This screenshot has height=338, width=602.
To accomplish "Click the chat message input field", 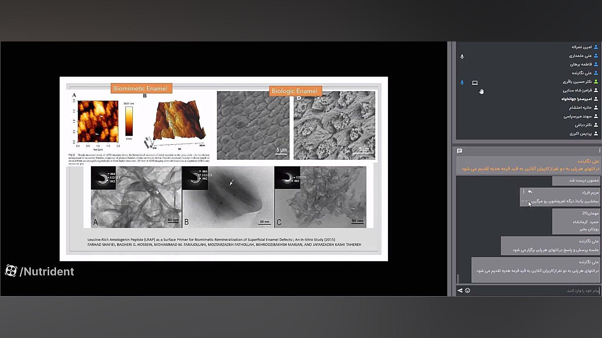I will [532, 291].
